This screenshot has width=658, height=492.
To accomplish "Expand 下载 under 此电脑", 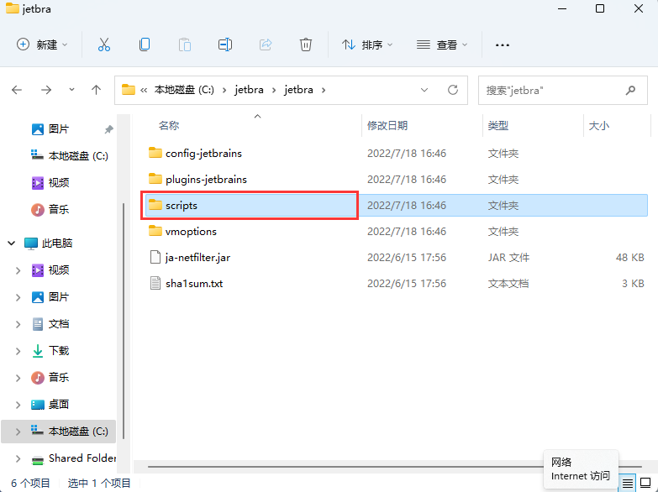I will (x=18, y=351).
